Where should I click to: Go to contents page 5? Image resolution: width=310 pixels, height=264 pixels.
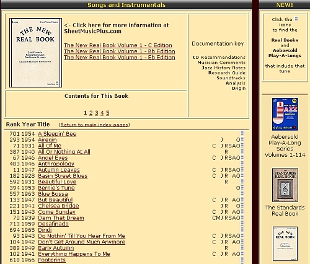pyautogui.click(x=107, y=113)
